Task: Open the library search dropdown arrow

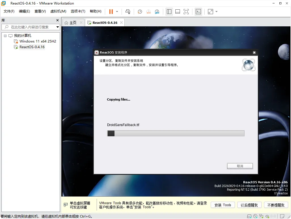Action: (x=58, y=27)
